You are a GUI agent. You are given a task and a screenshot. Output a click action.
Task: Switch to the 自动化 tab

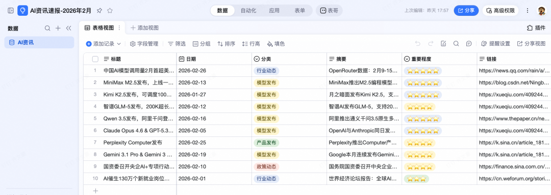tap(248, 11)
